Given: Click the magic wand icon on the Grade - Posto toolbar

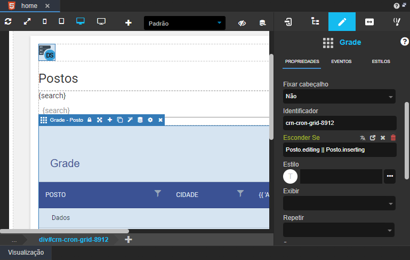Looking at the screenshot, I should click(x=130, y=120).
